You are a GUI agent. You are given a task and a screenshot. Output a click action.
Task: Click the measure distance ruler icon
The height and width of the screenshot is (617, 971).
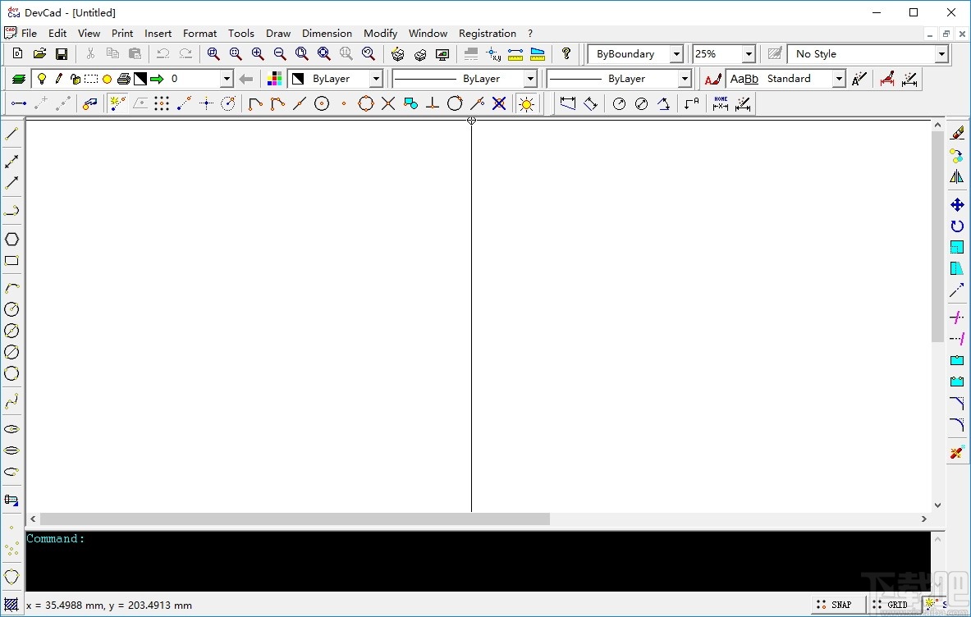pos(515,54)
